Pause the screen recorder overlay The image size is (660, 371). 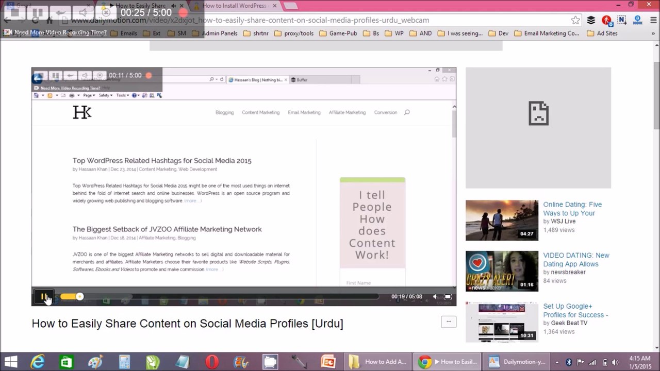(x=37, y=12)
